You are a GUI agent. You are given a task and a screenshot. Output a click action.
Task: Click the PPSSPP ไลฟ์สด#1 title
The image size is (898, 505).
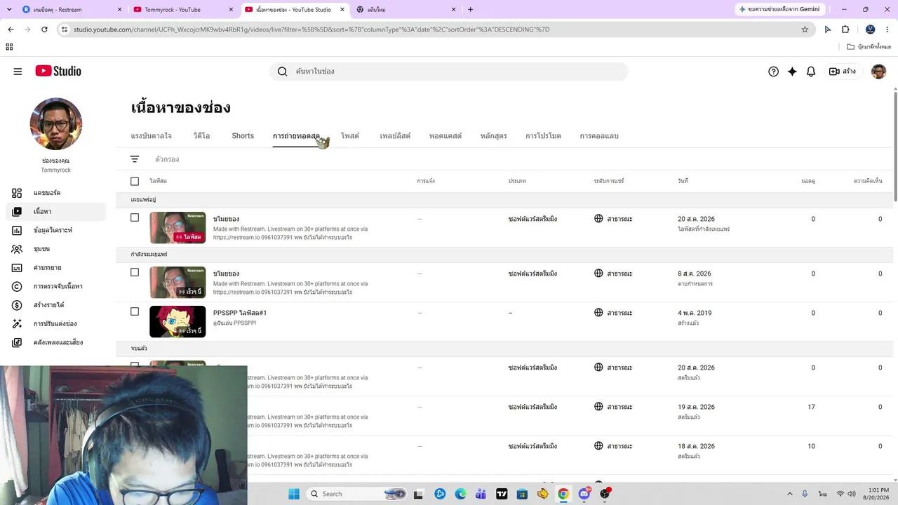tap(240, 313)
